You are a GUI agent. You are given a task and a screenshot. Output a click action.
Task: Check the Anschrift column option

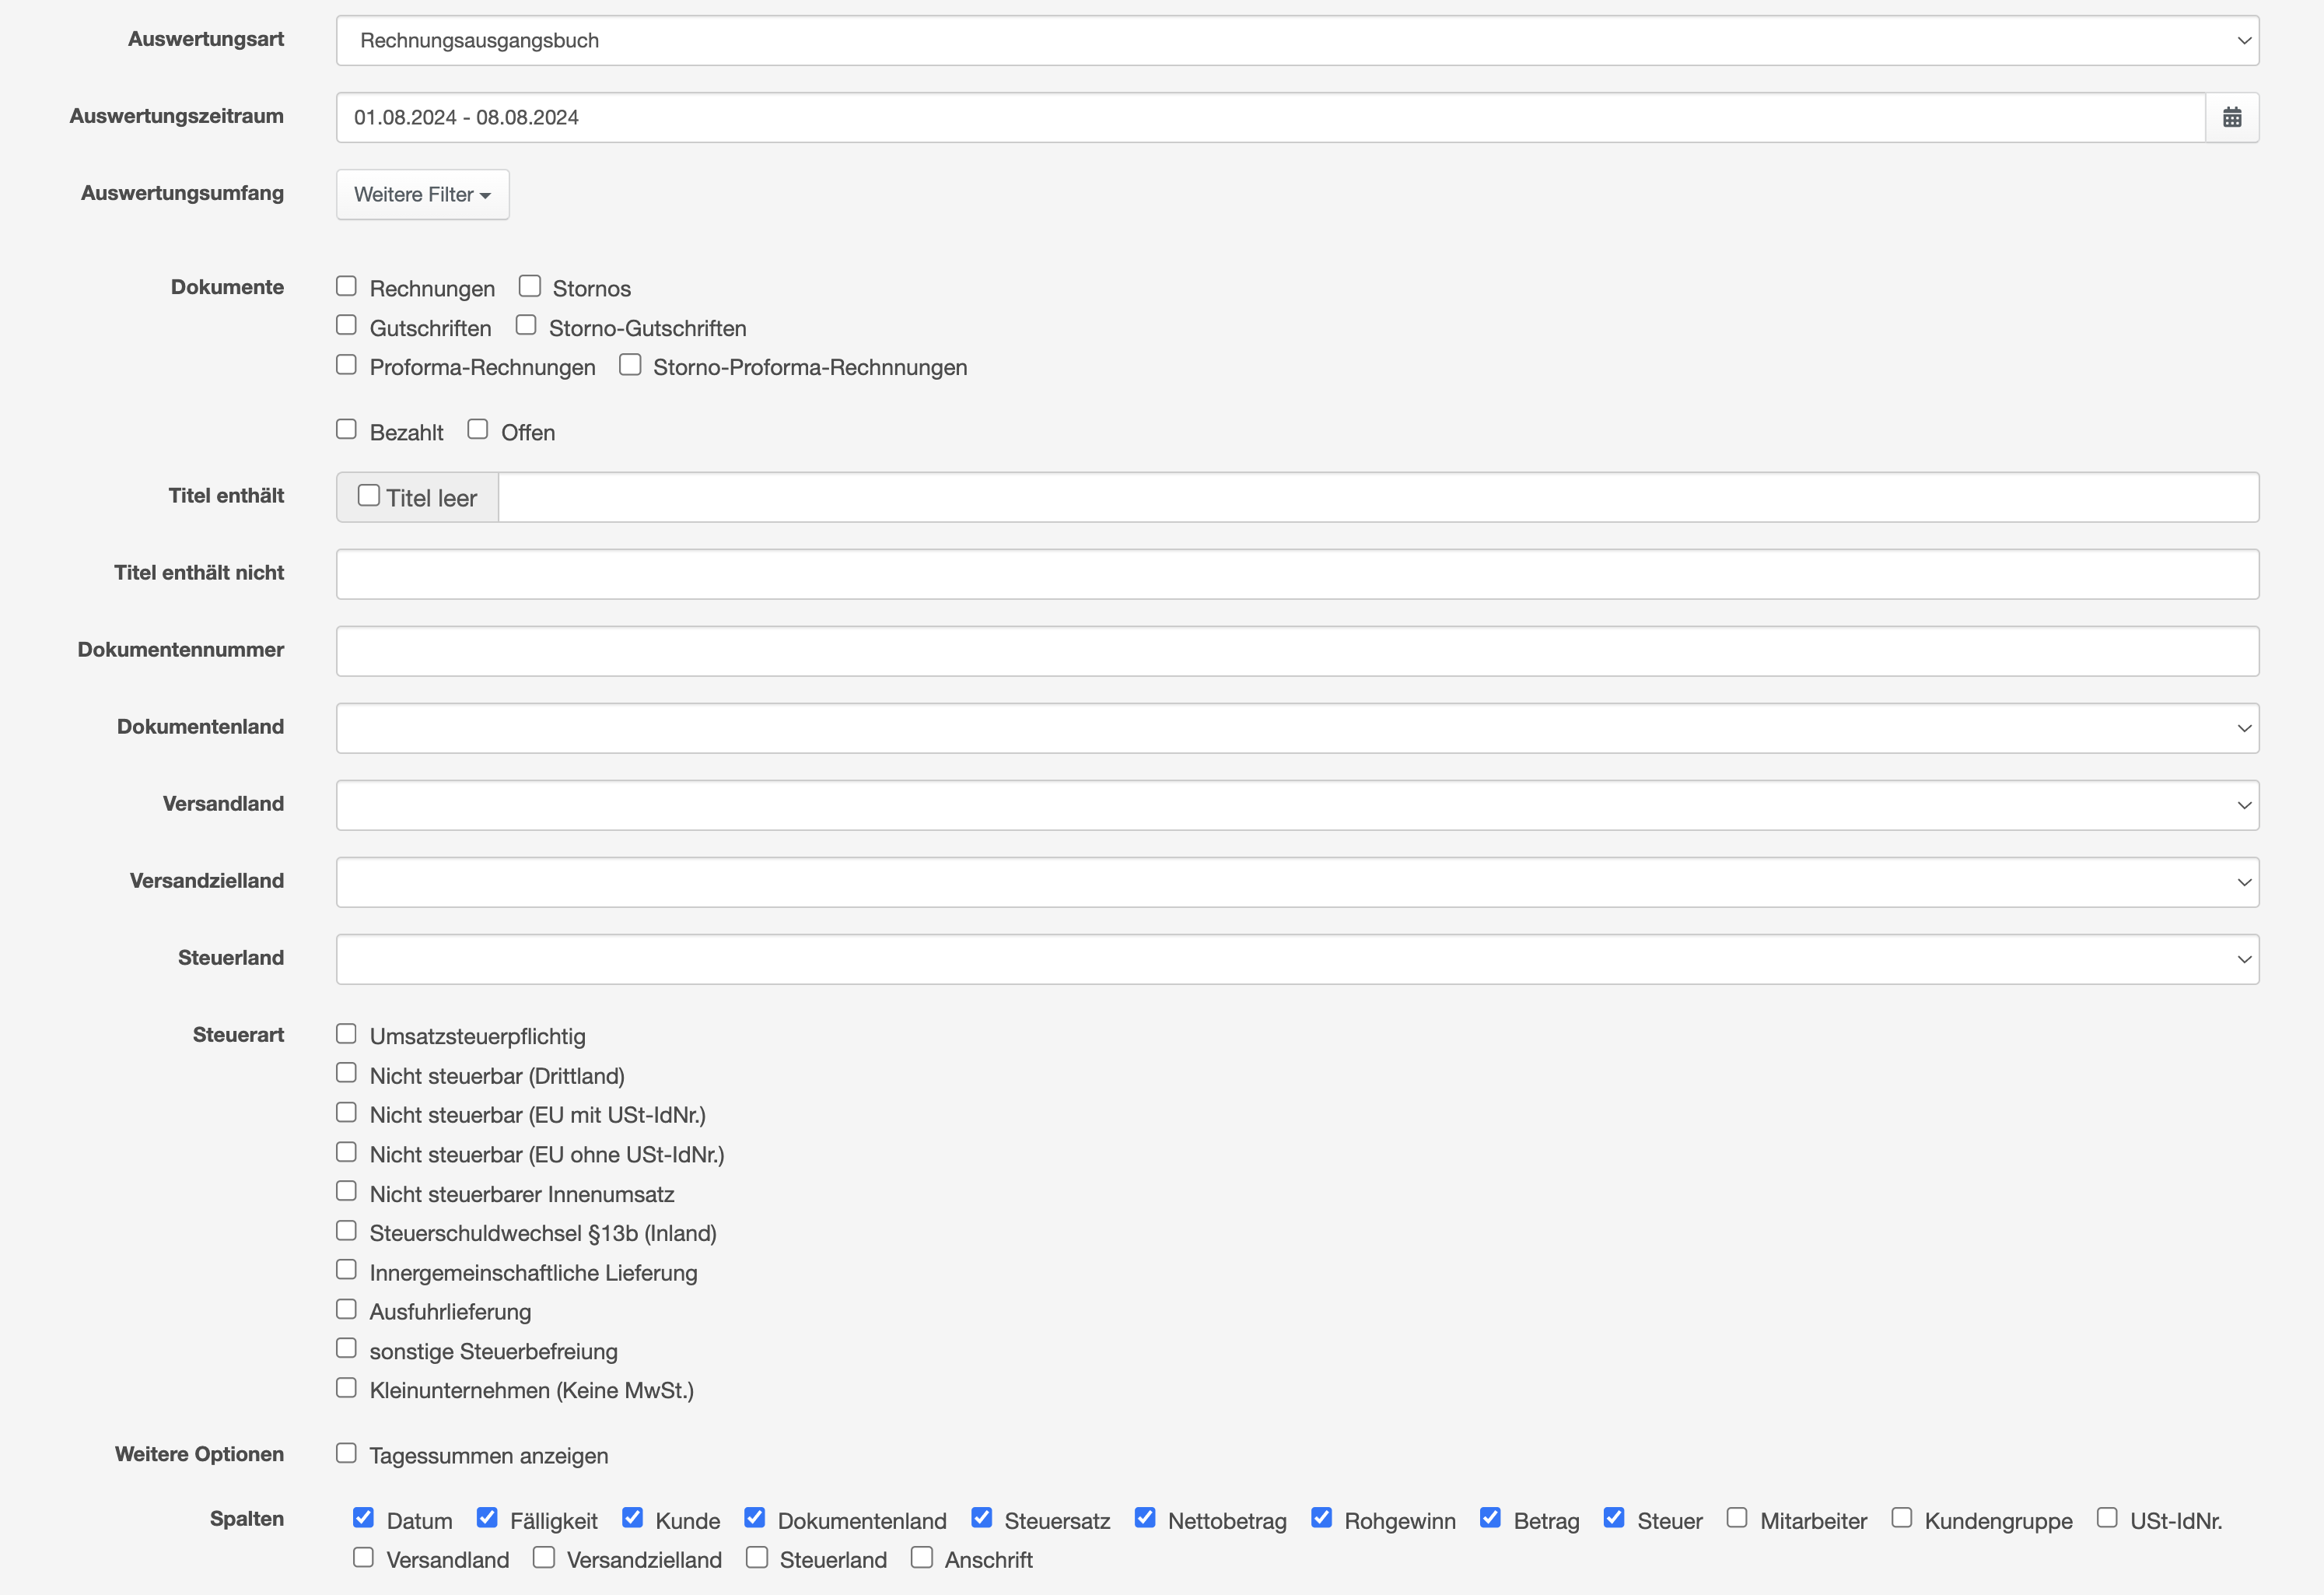[922, 1557]
